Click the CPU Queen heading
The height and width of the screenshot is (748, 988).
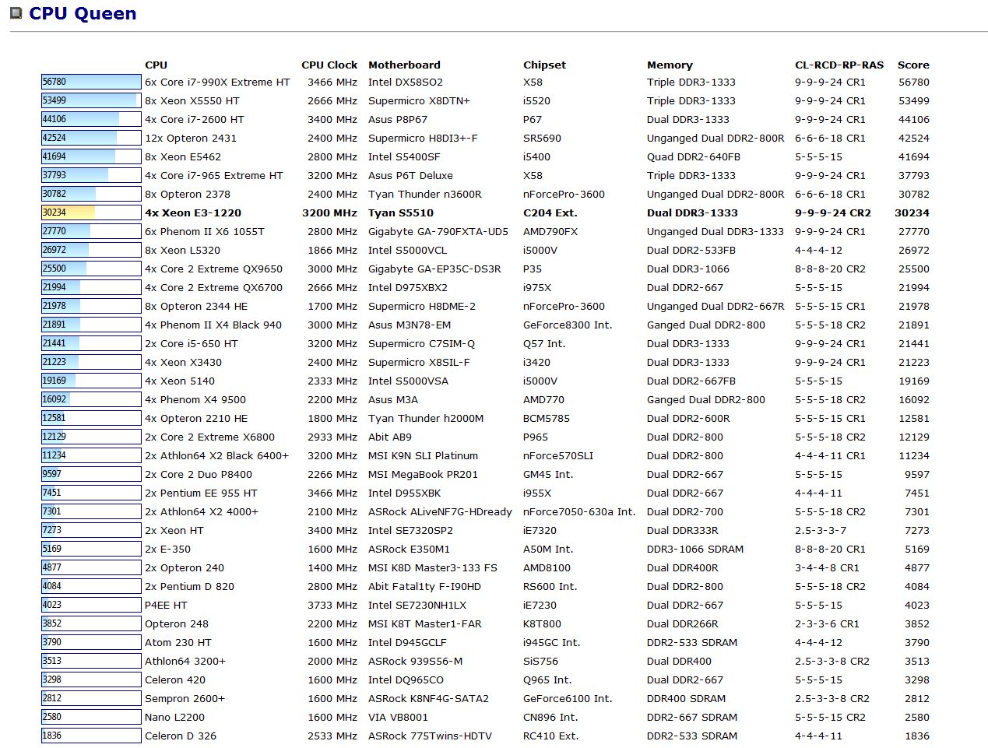coord(83,13)
